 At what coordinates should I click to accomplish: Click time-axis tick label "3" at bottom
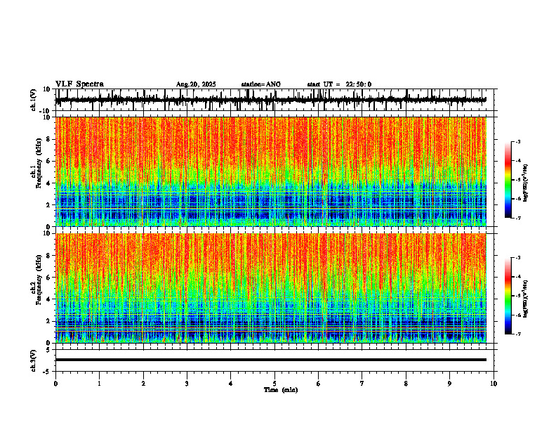pos(187,384)
